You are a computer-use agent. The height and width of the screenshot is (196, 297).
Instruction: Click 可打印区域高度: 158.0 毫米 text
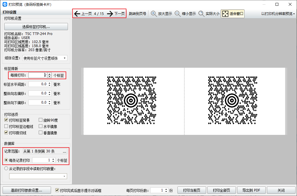26,46
